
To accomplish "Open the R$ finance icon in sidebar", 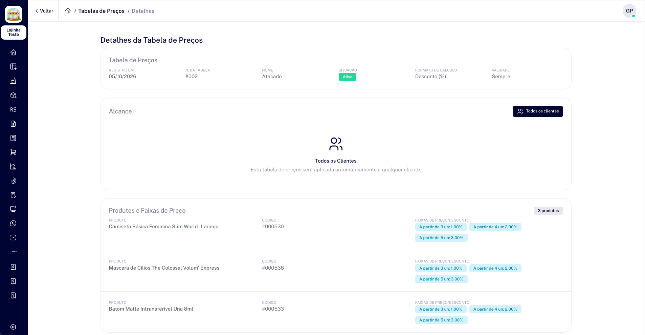I will (13, 109).
